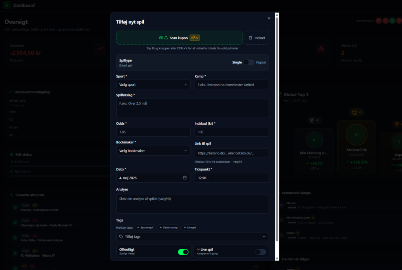Open Kim Klovborg's avatar in Global Top 3

[314, 140]
